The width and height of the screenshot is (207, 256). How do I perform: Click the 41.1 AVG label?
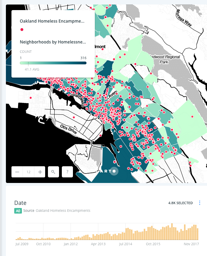coord(32,69)
